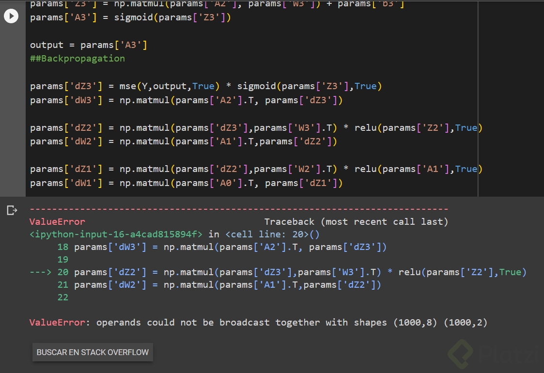Click the params['dW2'] line in code cell

point(184,141)
